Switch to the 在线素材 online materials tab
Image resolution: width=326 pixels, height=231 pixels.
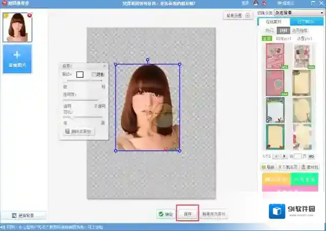point(275,22)
